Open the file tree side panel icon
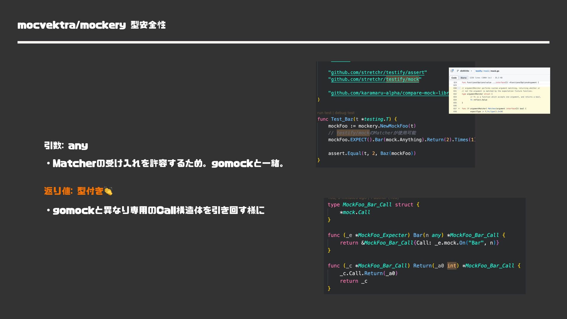 (452, 71)
